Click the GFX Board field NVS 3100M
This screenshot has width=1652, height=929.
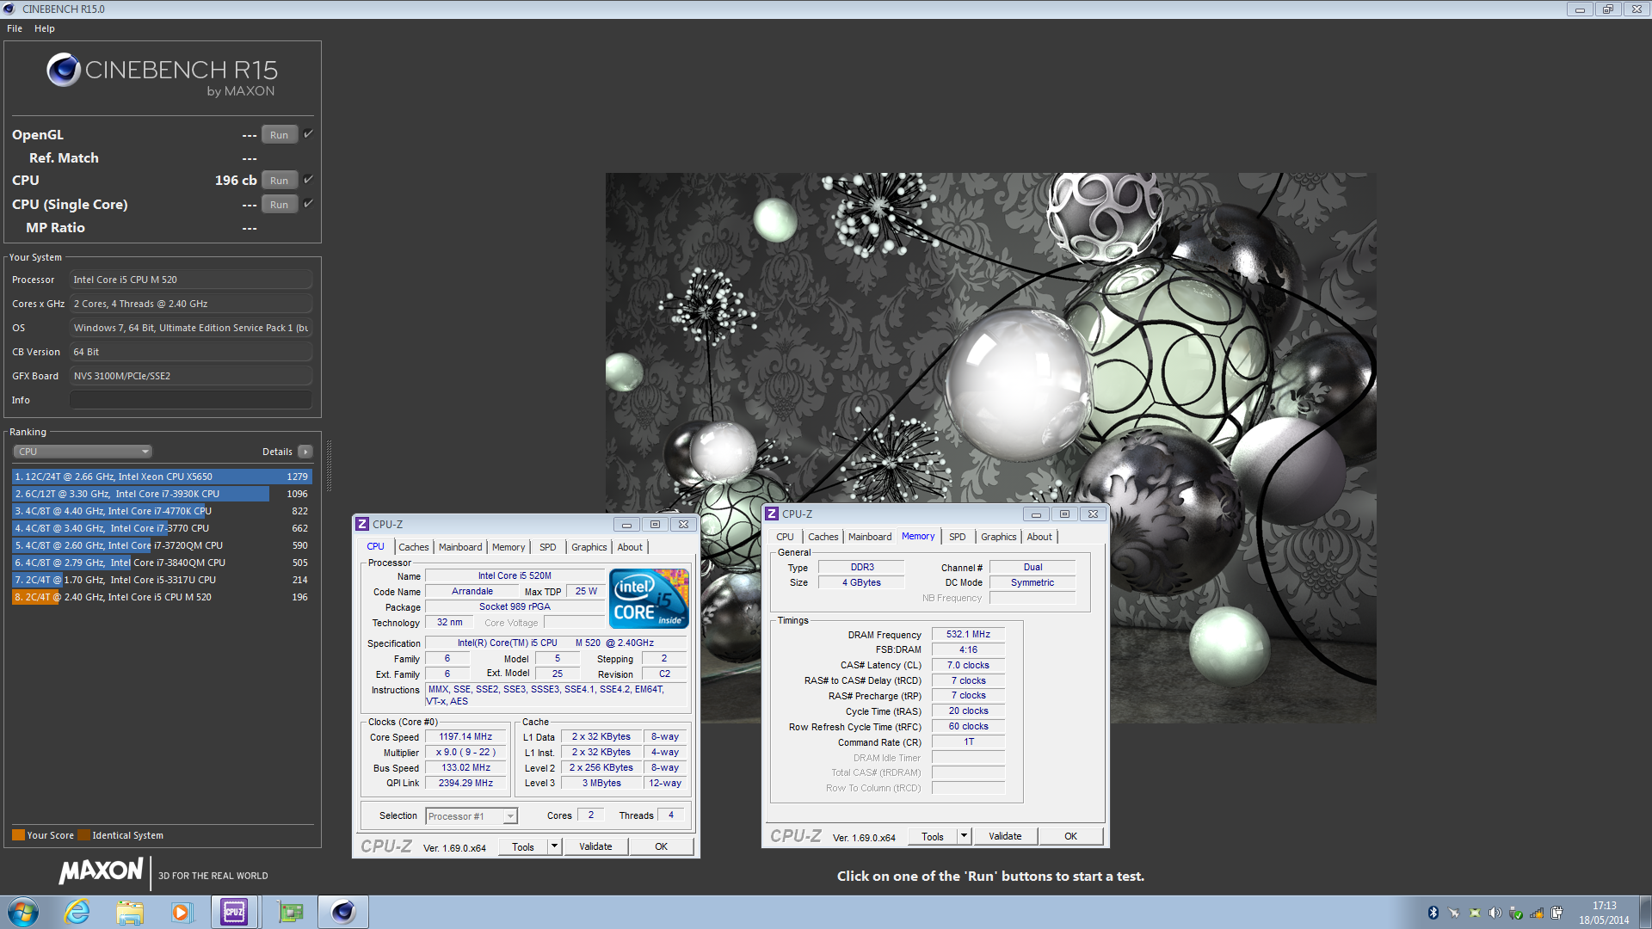191,376
